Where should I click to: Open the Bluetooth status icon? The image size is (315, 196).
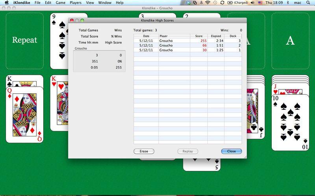tap(287, 3)
